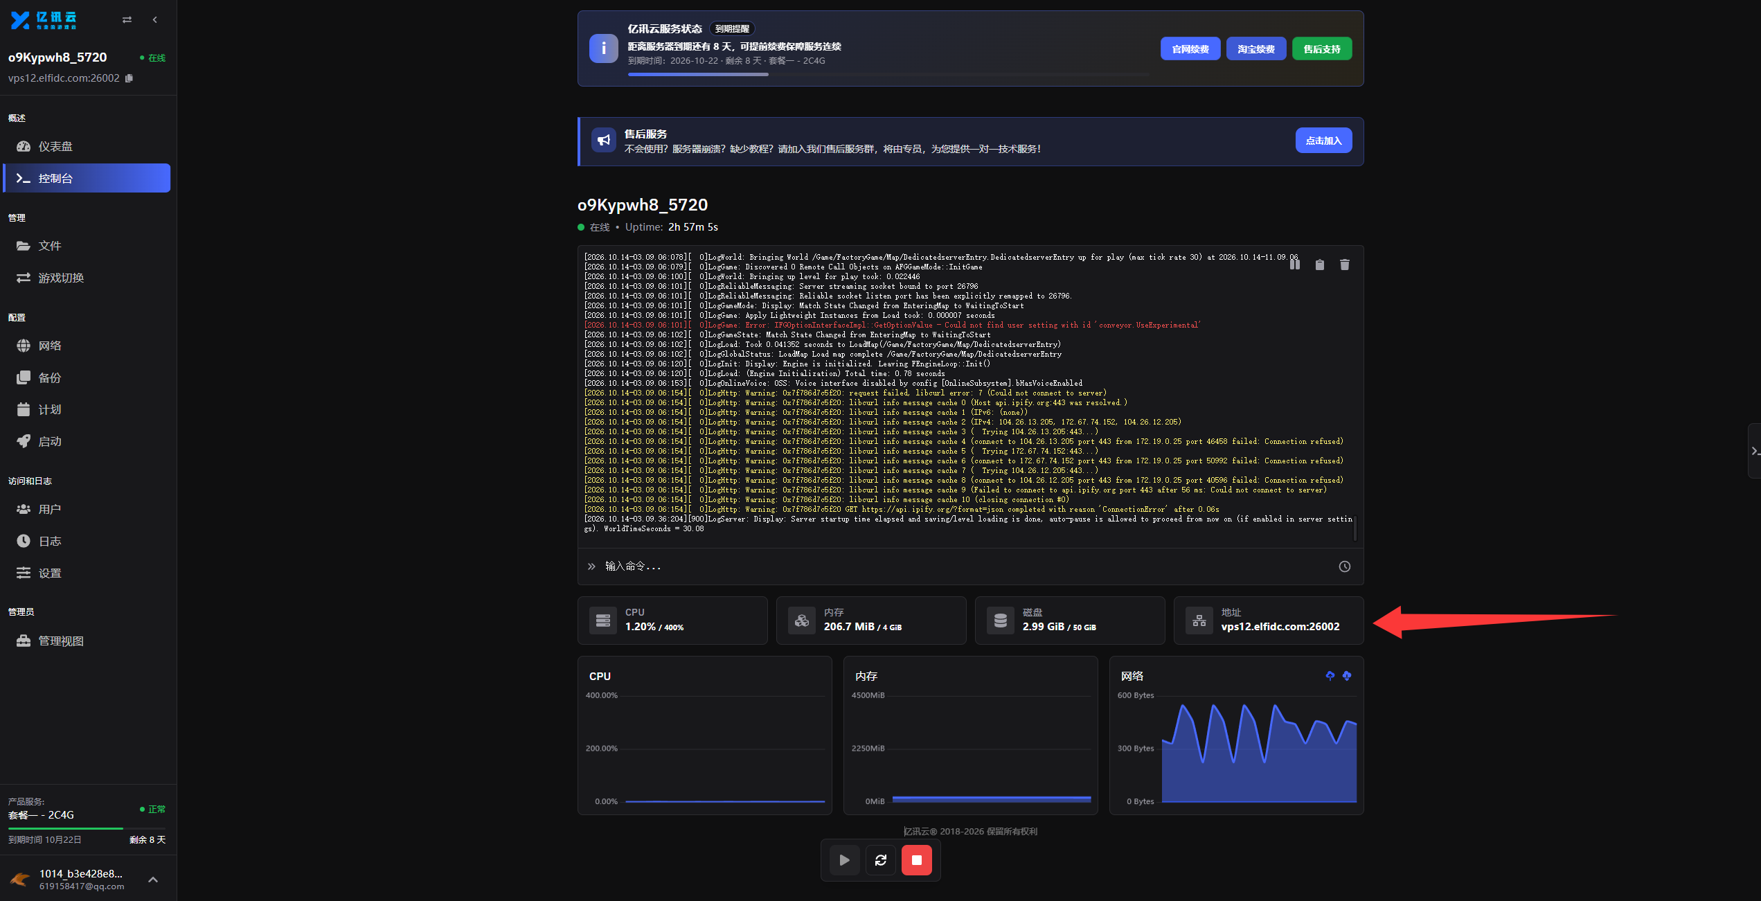Expand the right edge panel handle
Image resolution: width=1761 pixels, height=901 pixels.
(1755, 451)
